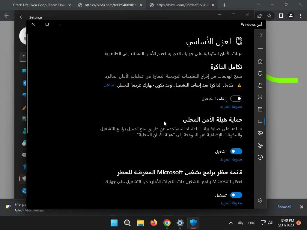The width and height of the screenshot is (307, 230).
Task: Open Learn more link under Memory integrity
Action: [231, 107]
